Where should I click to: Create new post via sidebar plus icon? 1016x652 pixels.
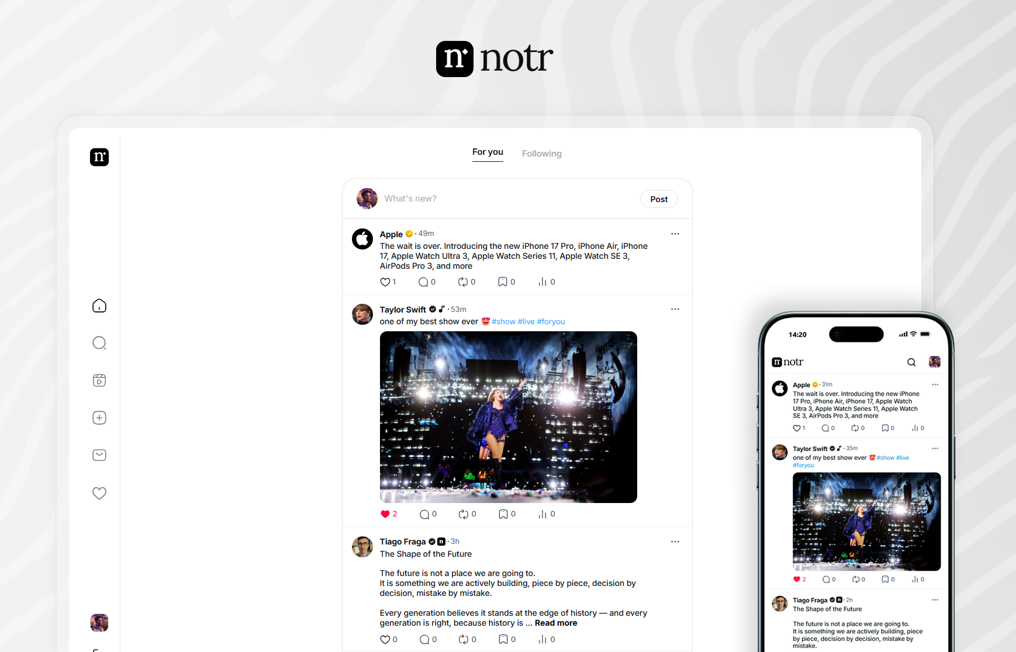click(99, 418)
